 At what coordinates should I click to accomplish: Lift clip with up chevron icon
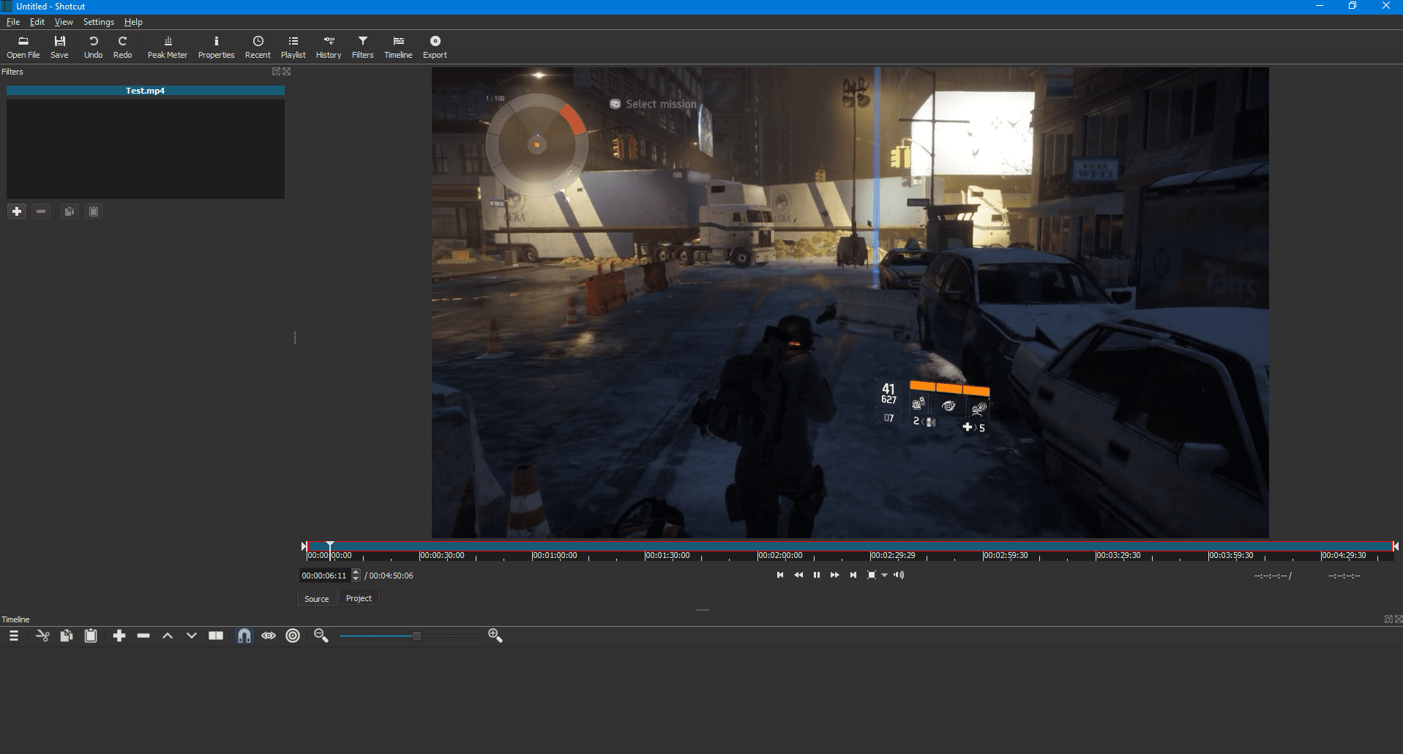(x=168, y=636)
